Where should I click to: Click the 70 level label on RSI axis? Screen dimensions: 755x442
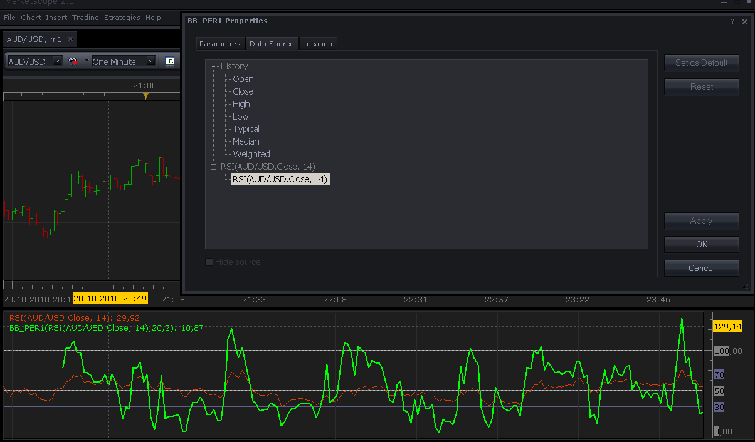(719, 374)
